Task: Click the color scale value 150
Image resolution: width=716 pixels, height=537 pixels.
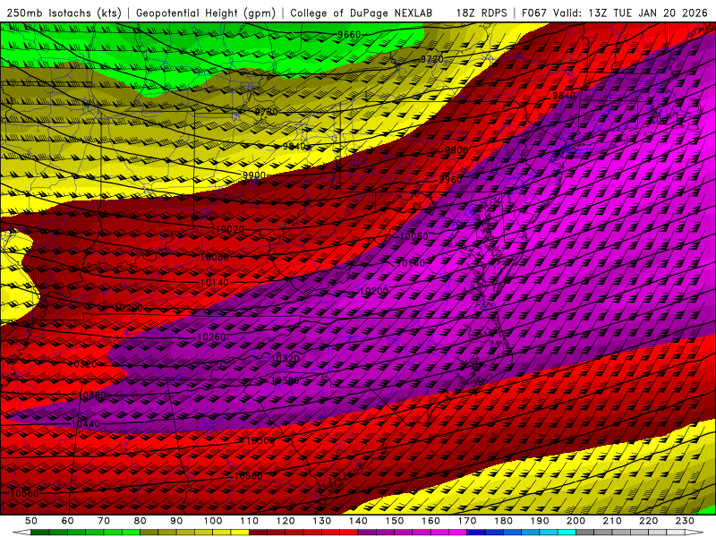Action: coord(395,521)
